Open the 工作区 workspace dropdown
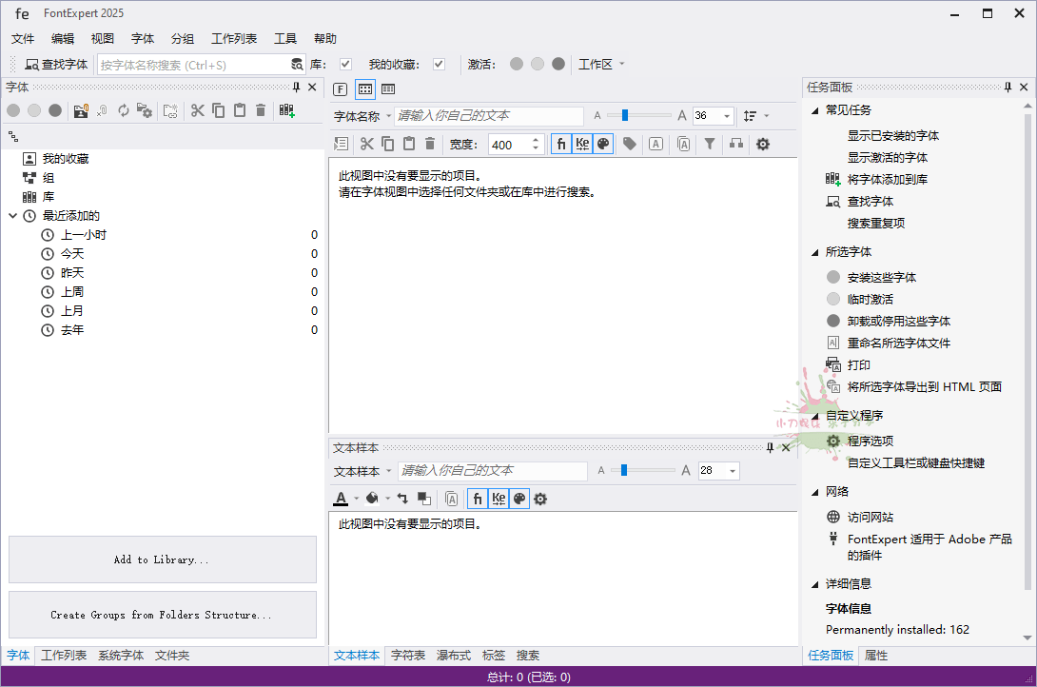Image resolution: width=1037 pixels, height=687 pixels. pos(621,65)
